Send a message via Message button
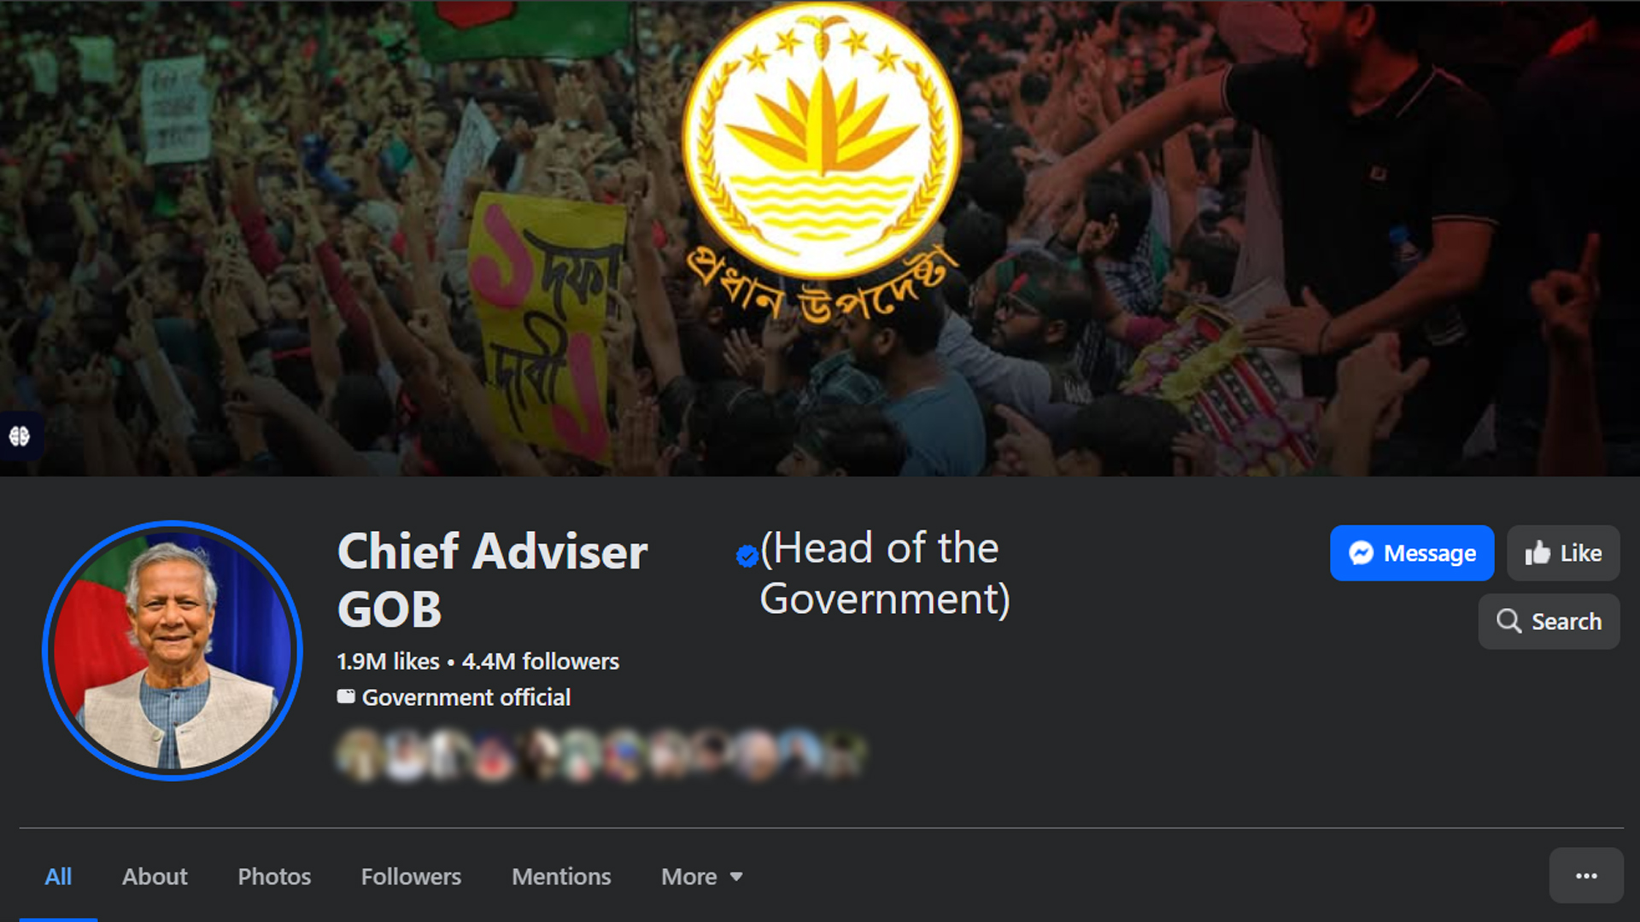The height and width of the screenshot is (922, 1640). point(1412,553)
